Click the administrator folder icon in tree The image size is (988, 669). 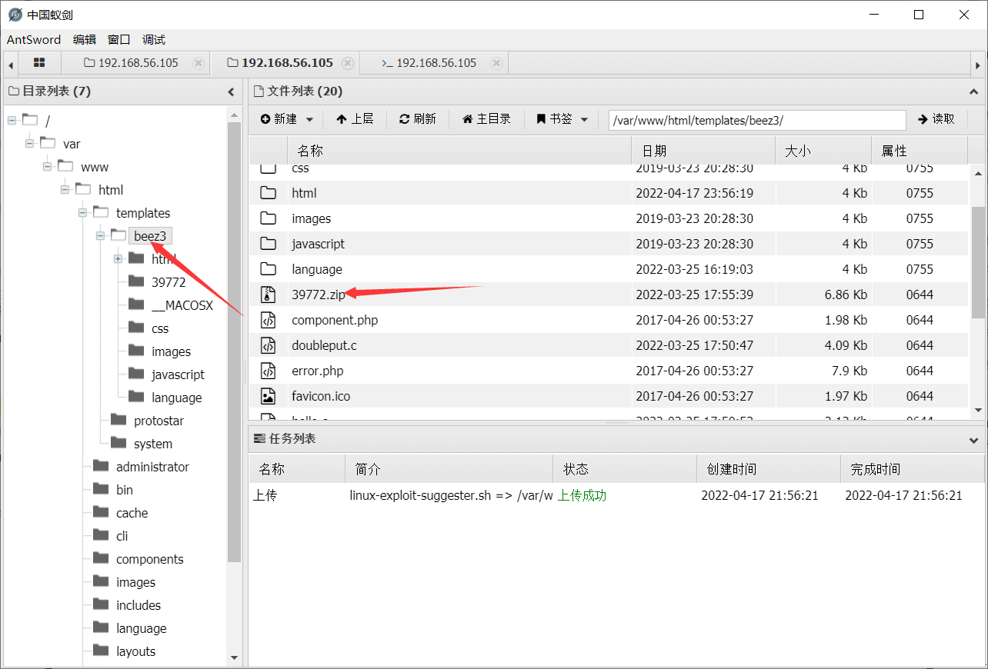tap(101, 466)
